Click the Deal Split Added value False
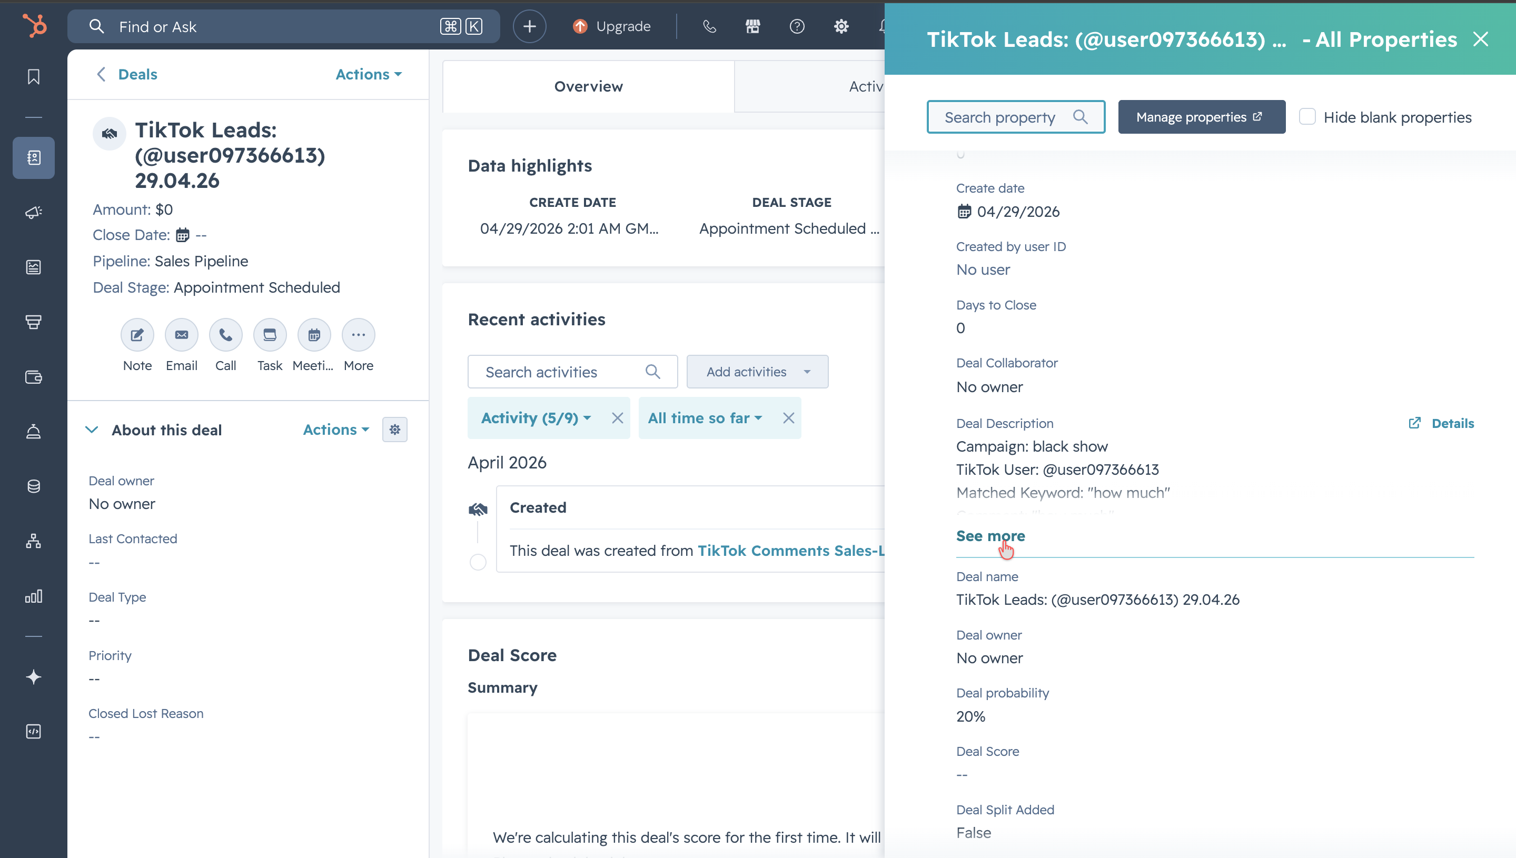1516x858 pixels. click(x=973, y=833)
